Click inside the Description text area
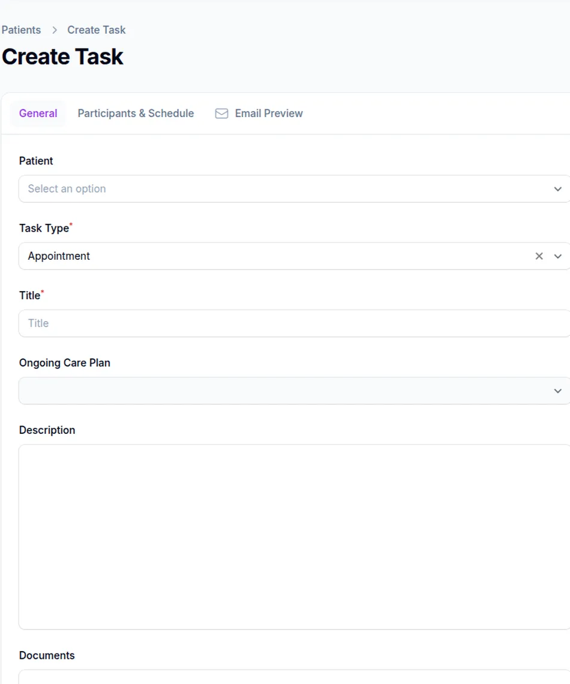The height and width of the screenshot is (684, 570). (x=294, y=537)
